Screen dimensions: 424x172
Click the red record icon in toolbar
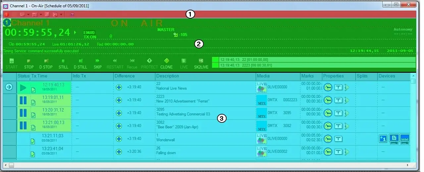6,15
